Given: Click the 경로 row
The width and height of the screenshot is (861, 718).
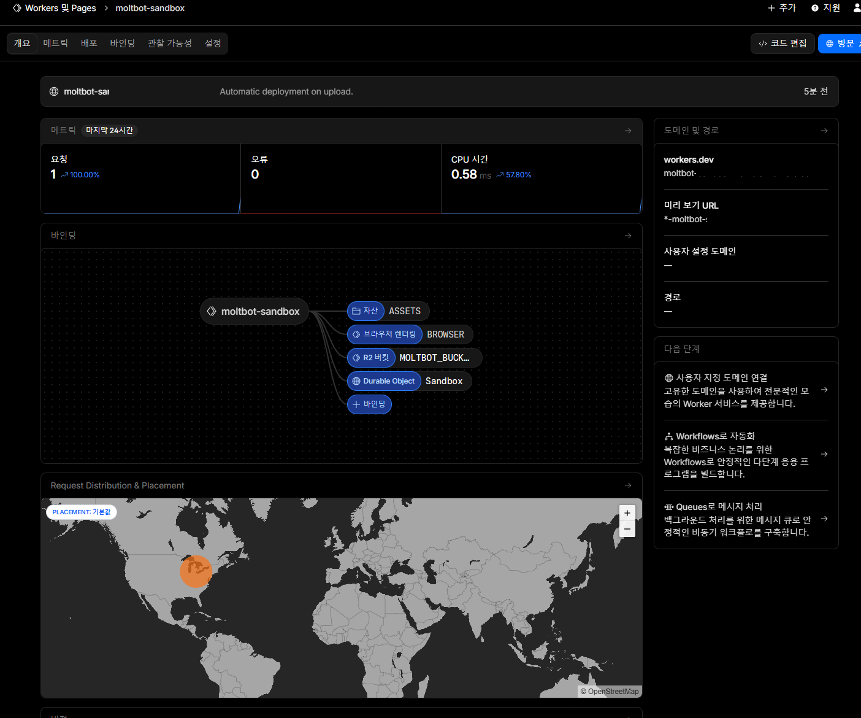Looking at the screenshot, I should tap(746, 304).
